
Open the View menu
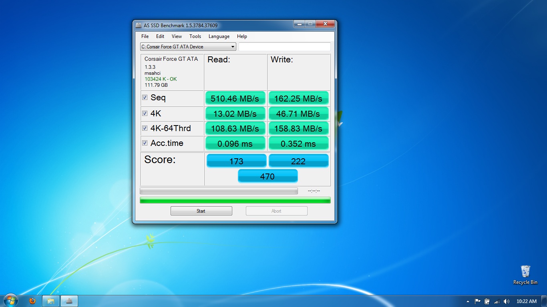tap(177, 36)
